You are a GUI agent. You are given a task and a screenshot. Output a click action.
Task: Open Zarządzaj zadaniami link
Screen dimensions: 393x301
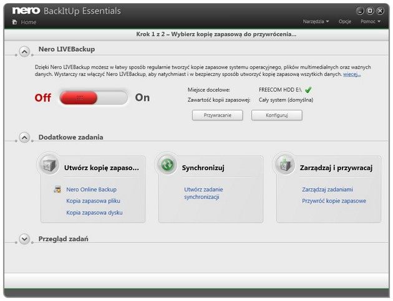tap(327, 189)
